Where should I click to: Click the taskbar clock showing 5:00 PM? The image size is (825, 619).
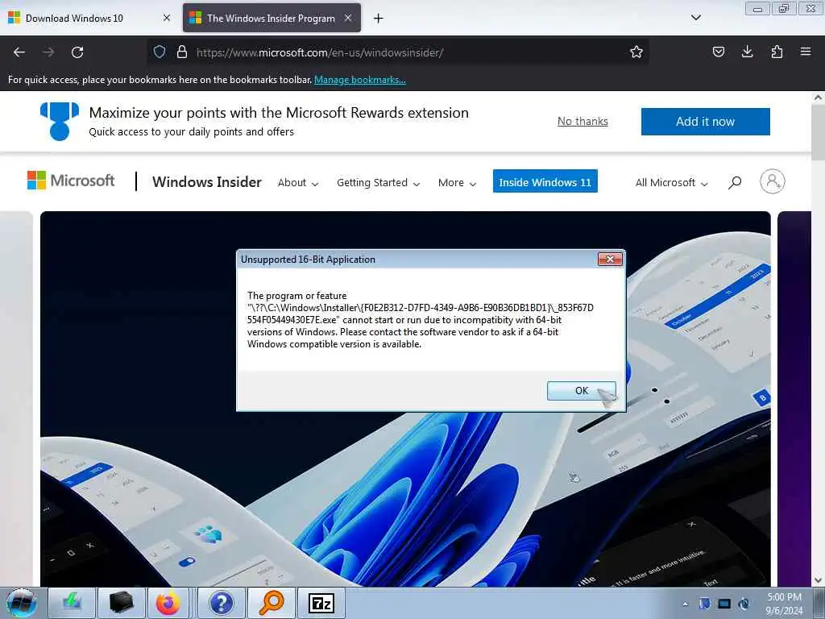[x=784, y=603]
